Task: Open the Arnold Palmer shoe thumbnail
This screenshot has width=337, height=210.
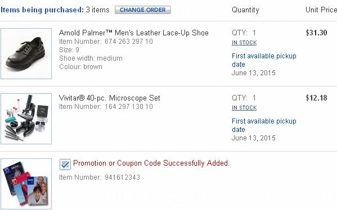Action: point(26,54)
